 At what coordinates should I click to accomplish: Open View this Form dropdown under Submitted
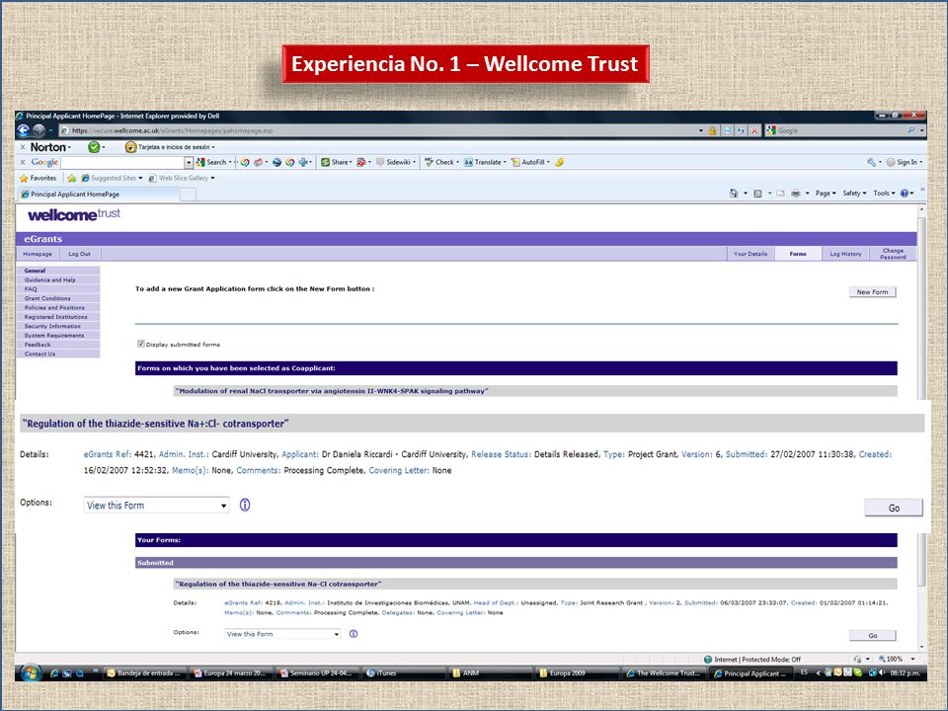[x=282, y=634]
